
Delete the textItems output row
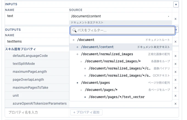(175, 42)
